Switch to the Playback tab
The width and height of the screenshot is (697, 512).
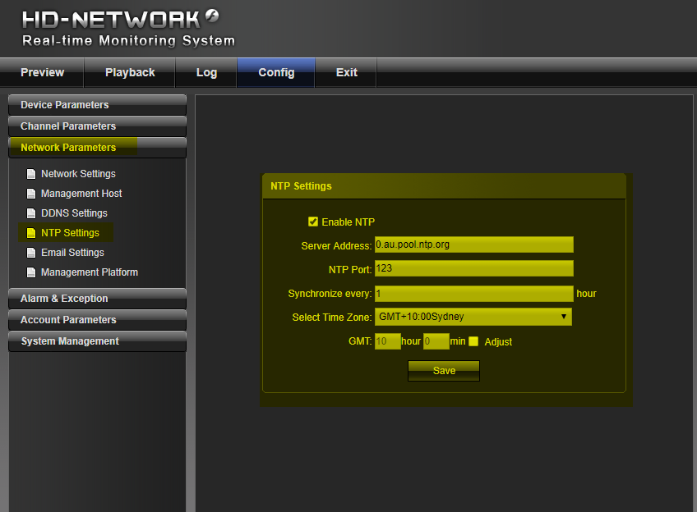pos(130,72)
